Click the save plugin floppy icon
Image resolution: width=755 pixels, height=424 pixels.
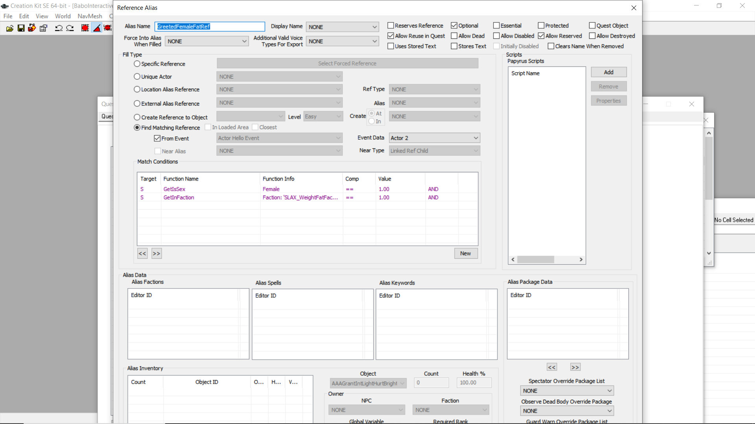coord(21,28)
